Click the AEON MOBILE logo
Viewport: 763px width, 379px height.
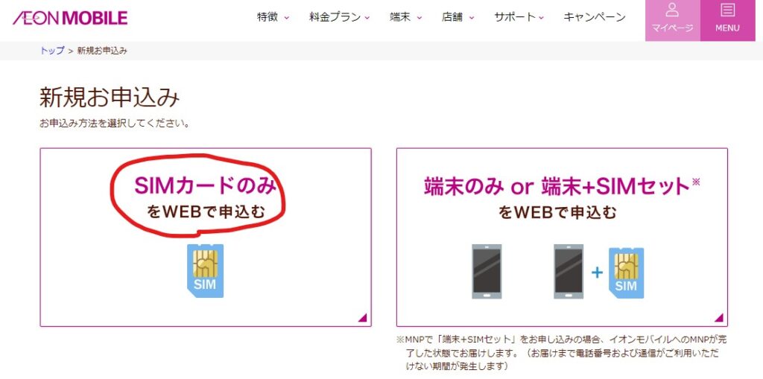point(70,18)
